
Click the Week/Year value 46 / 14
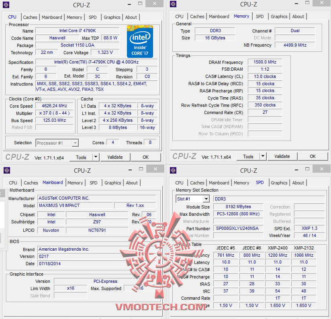tap(309, 235)
